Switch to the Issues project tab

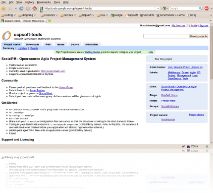pyautogui.click(x=60, y=44)
